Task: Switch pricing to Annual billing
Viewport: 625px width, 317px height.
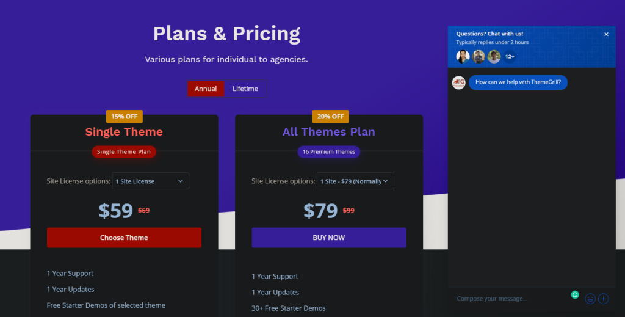Action: coord(206,89)
